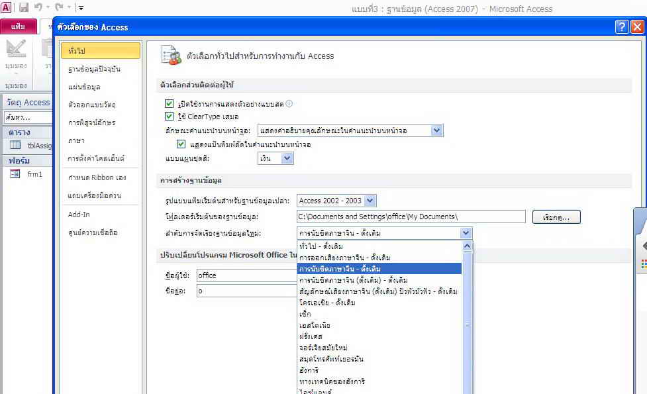Choose โครเอเชีย - ดั้งเดิม option

379,303
